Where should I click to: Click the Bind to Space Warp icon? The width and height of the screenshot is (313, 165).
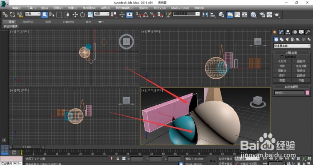(20, 15)
